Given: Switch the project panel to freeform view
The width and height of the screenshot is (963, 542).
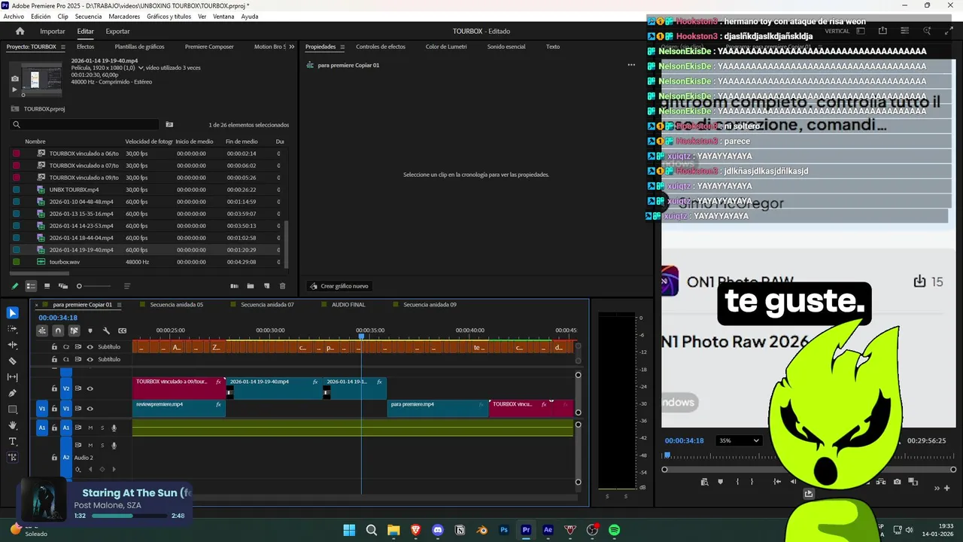Looking at the screenshot, I should (63, 286).
